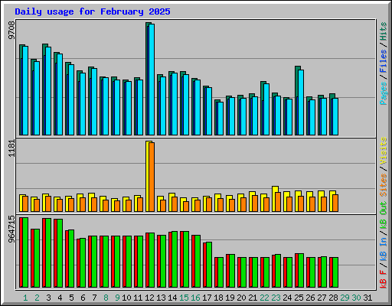
Task: Click the "964715" axis value
Action: pos(11,229)
